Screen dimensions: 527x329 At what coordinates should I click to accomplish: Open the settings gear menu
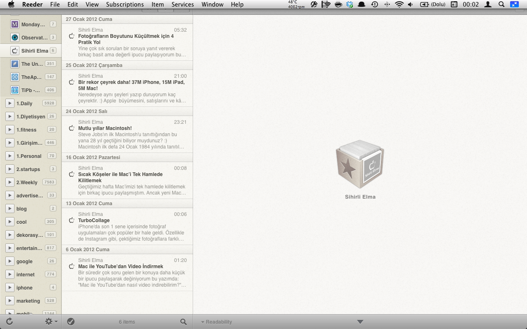(51, 322)
